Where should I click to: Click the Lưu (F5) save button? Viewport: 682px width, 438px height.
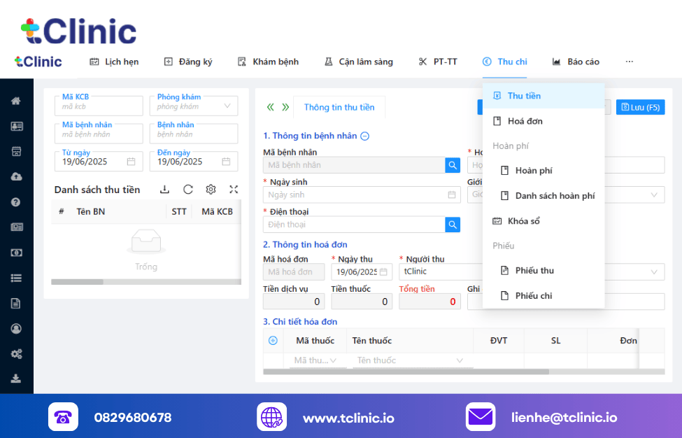[x=640, y=107]
